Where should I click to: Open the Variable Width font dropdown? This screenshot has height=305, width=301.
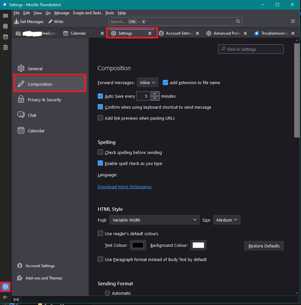pos(155,220)
